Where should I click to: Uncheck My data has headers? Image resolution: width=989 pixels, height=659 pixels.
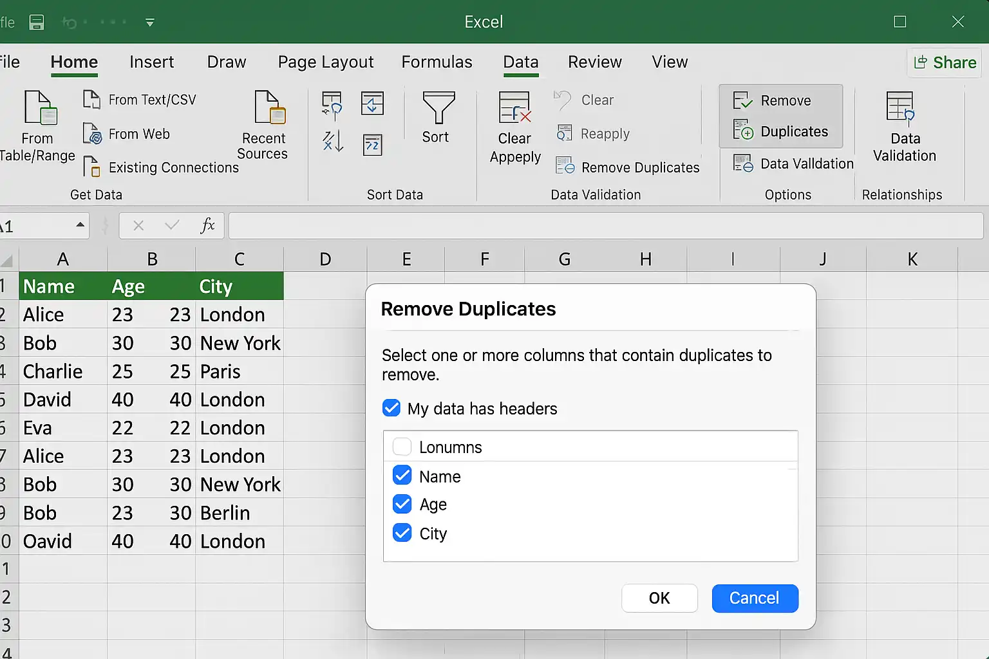391,408
